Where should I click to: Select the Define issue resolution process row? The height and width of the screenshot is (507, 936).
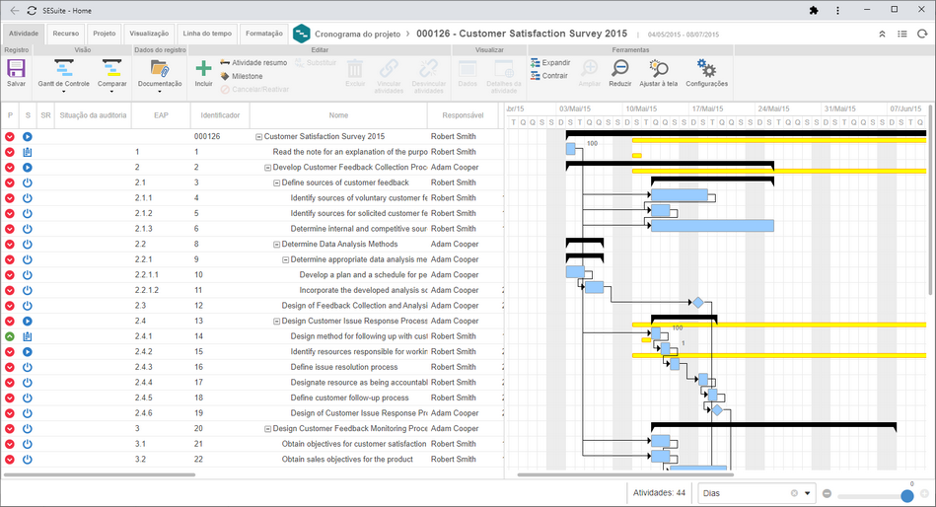pos(252,367)
